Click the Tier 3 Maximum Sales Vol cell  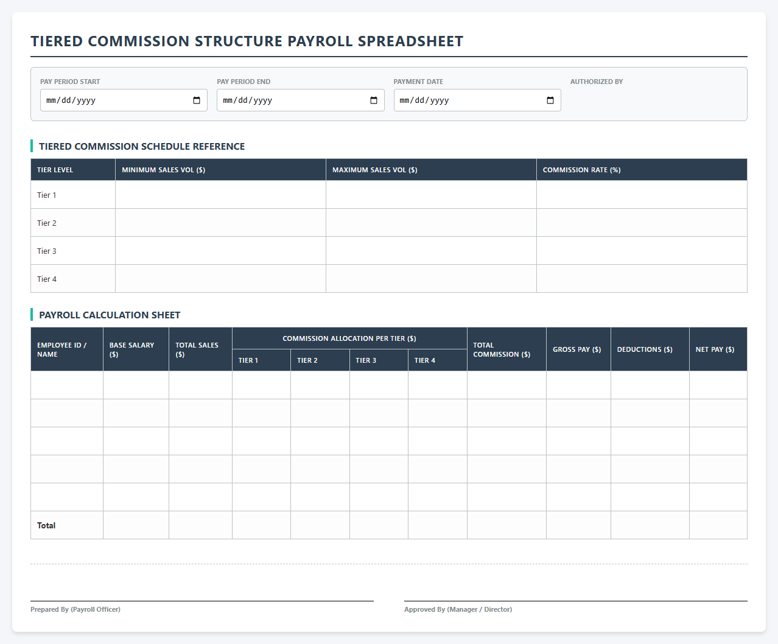[431, 251]
